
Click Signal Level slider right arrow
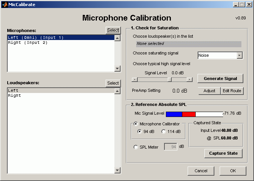click(x=190, y=80)
